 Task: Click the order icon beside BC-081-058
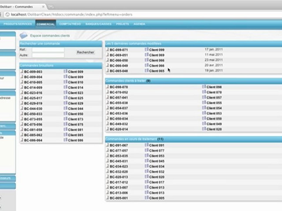point(22,129)
